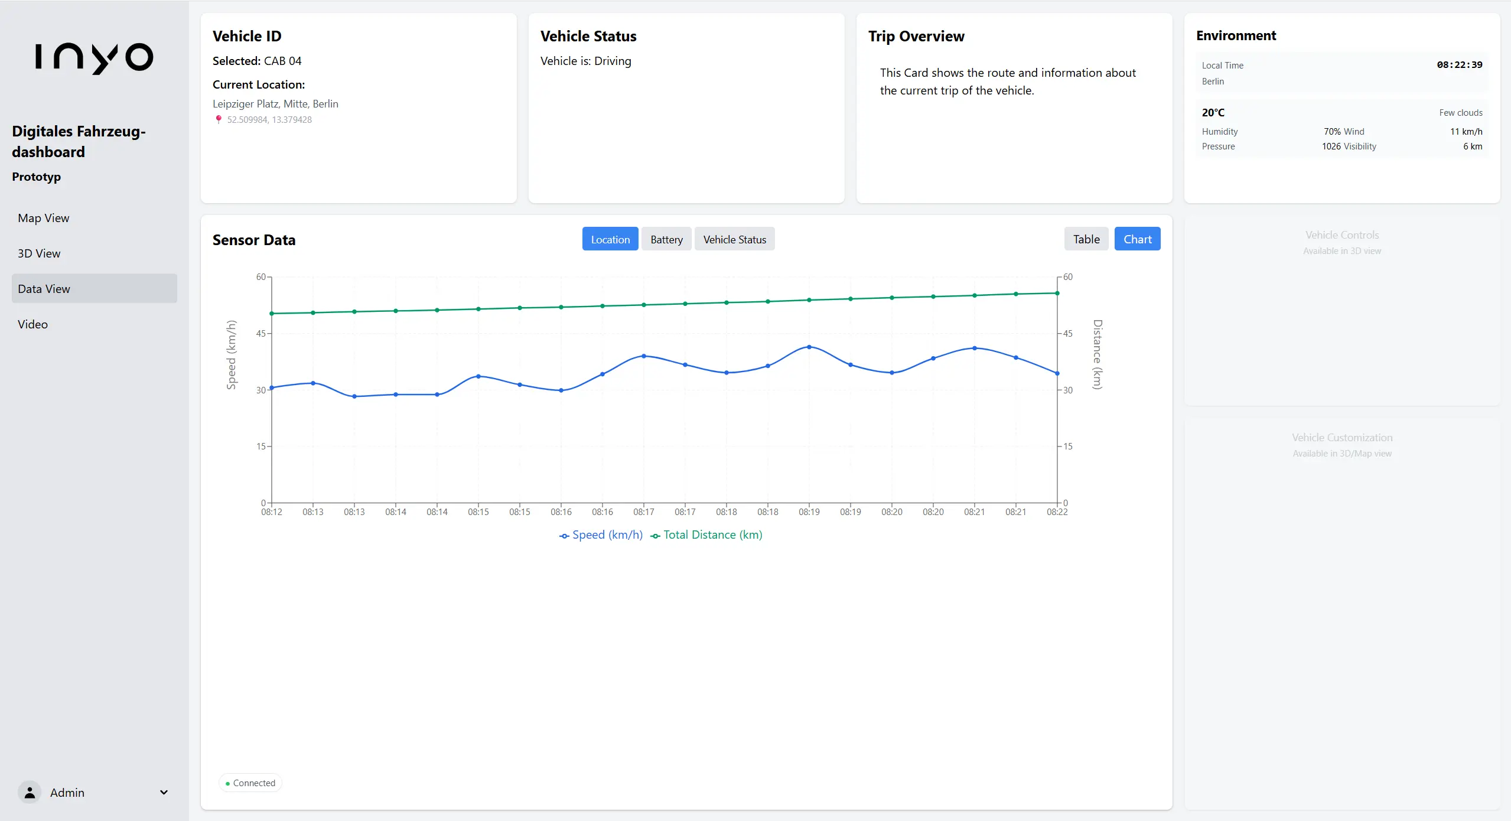Click the final distance point at 08:22
Image resolution: width=1511 pixels, height=821 pixels.
(1057, 294)
